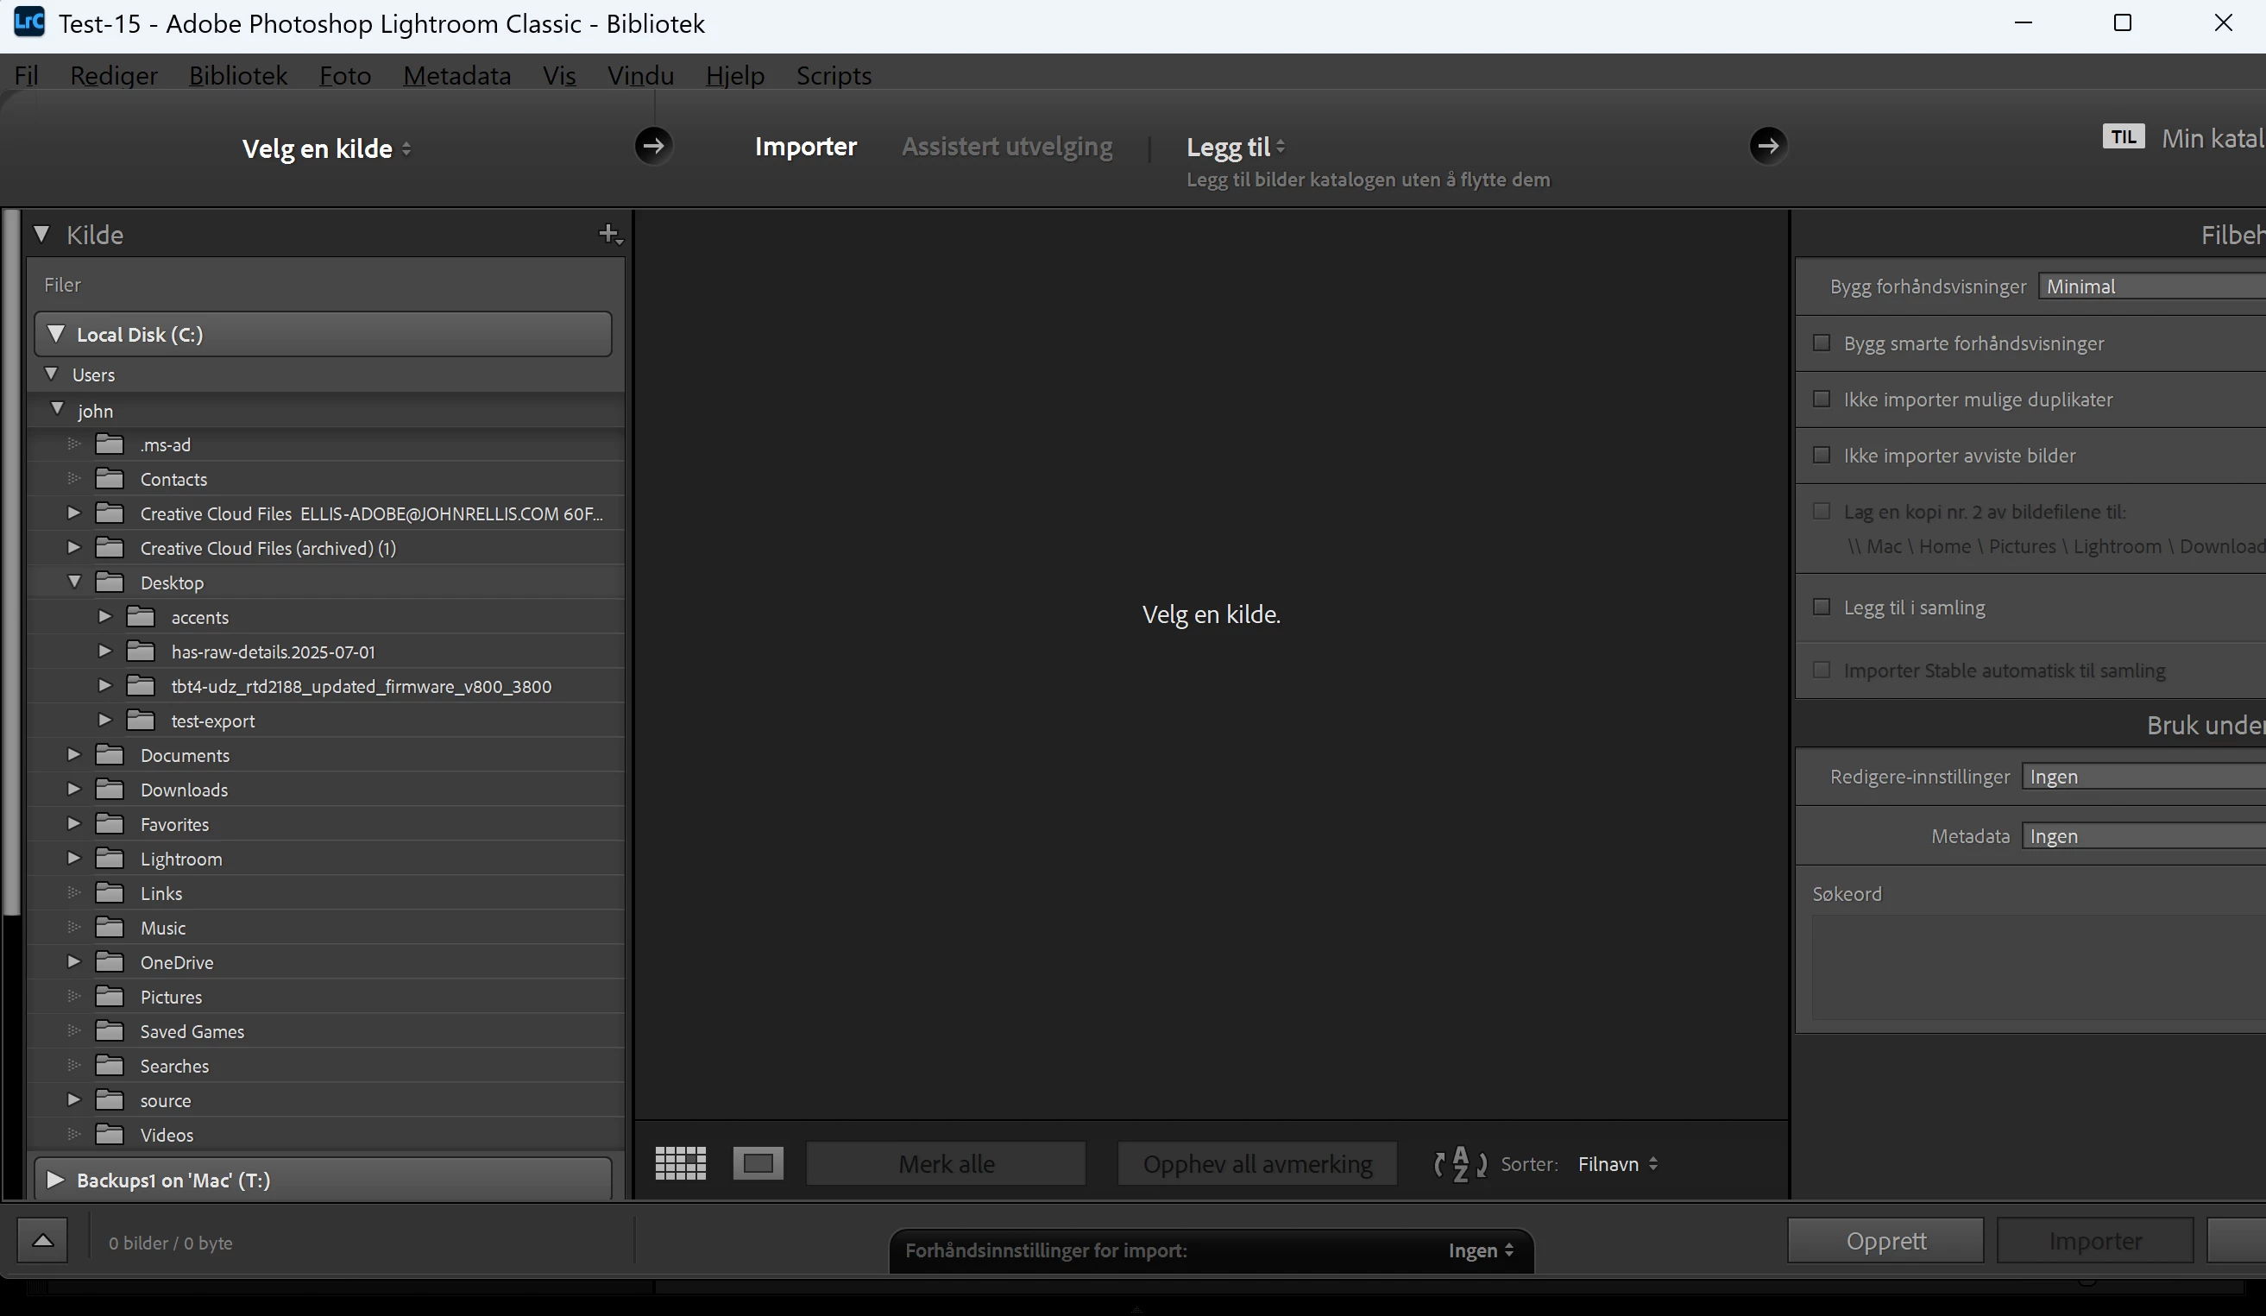Click the plus icon in Kilde panel
Image resolution: width=2266 pixels, height=1316 pixels.
tap(610, 235)
